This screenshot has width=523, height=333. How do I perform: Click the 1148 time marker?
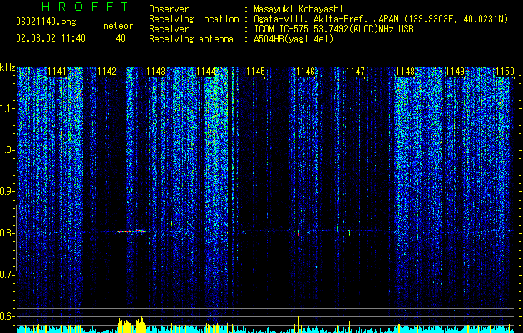[x=405, y=72]
